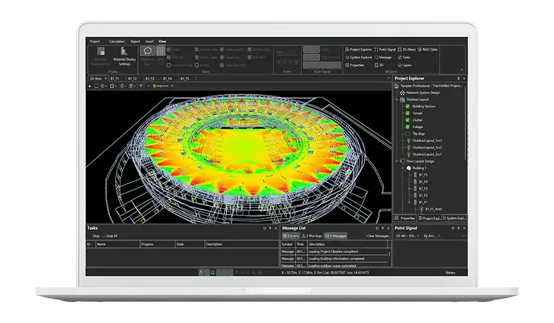Open the Tasks window from ribbon
This screenshot has height=323, width=554.
[404, 57]
